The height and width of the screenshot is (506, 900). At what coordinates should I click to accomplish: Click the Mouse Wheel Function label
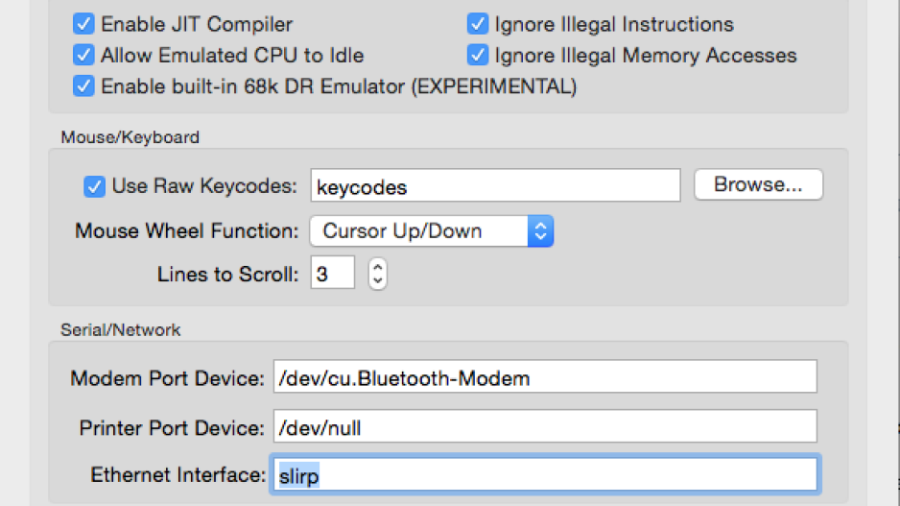point(186,230)
